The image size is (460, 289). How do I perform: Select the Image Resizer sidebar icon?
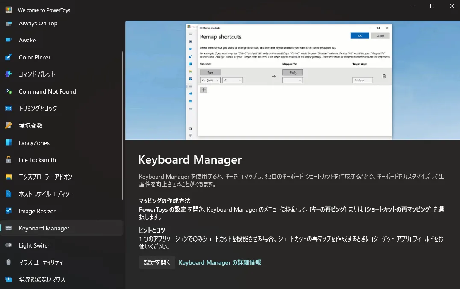9,211
